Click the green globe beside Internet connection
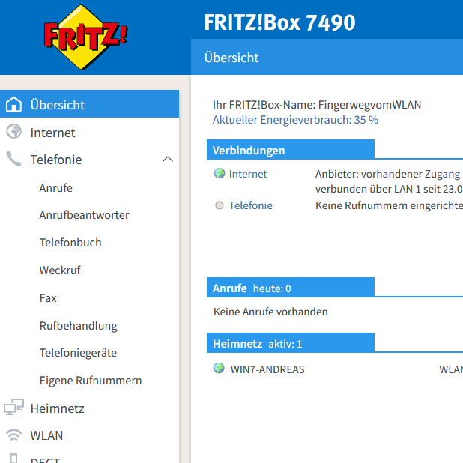Viewport: 463px width, 463px height. pyautogui.click(x=220, y=173)
